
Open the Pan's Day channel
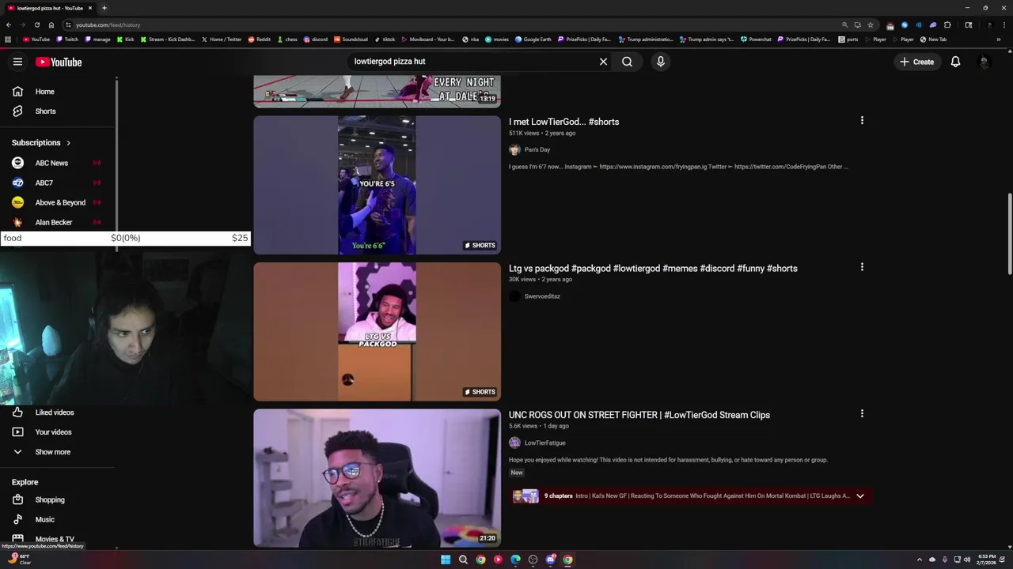[x=537, y=150]
